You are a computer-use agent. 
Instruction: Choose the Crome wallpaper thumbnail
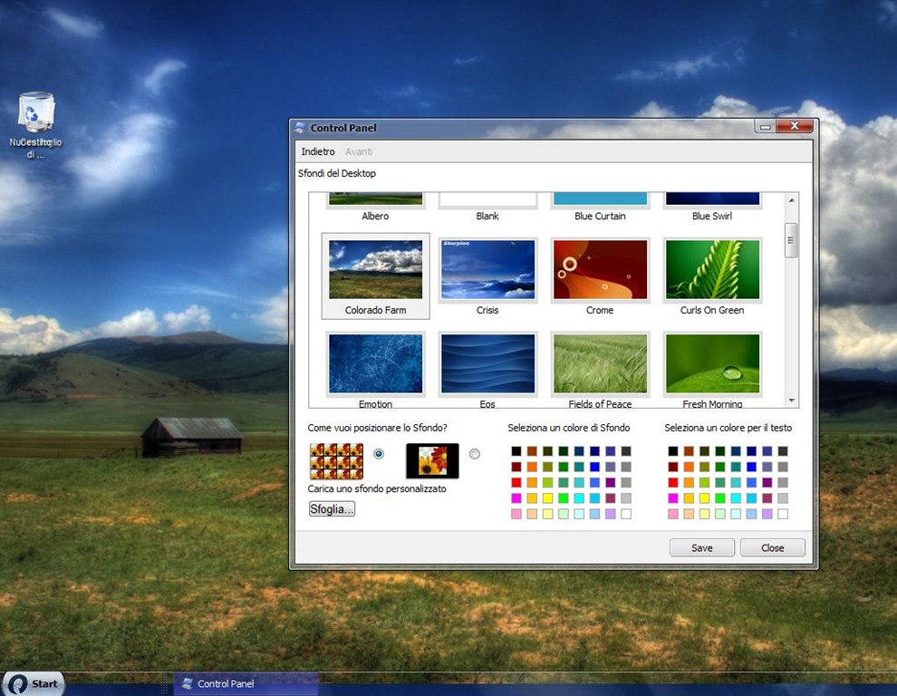(x=600, y=269)
